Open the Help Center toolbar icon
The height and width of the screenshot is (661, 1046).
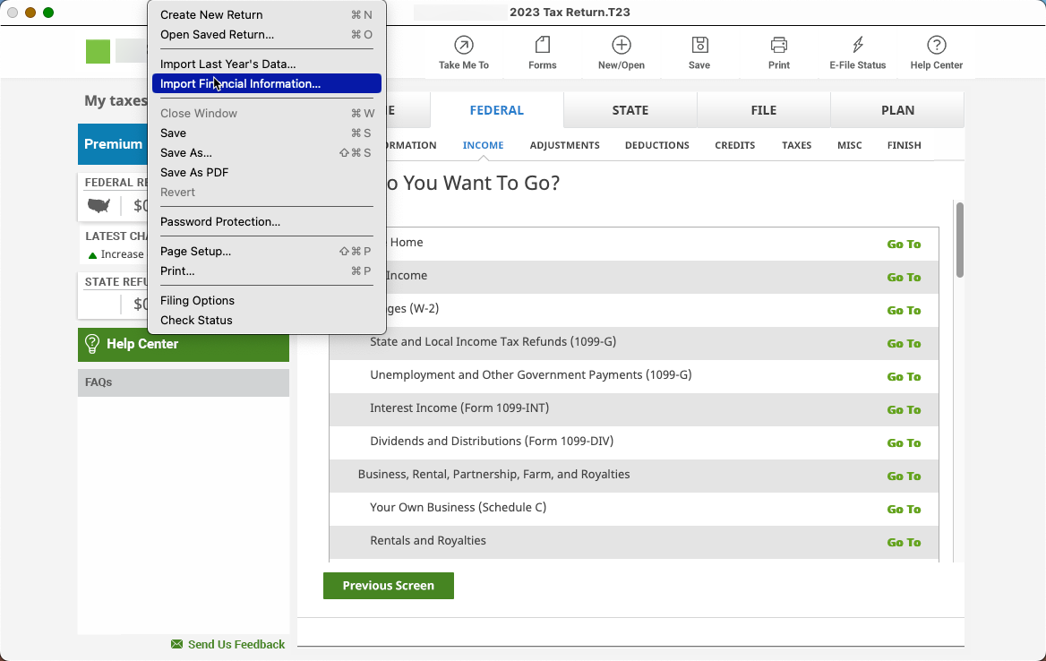point(936,52)
